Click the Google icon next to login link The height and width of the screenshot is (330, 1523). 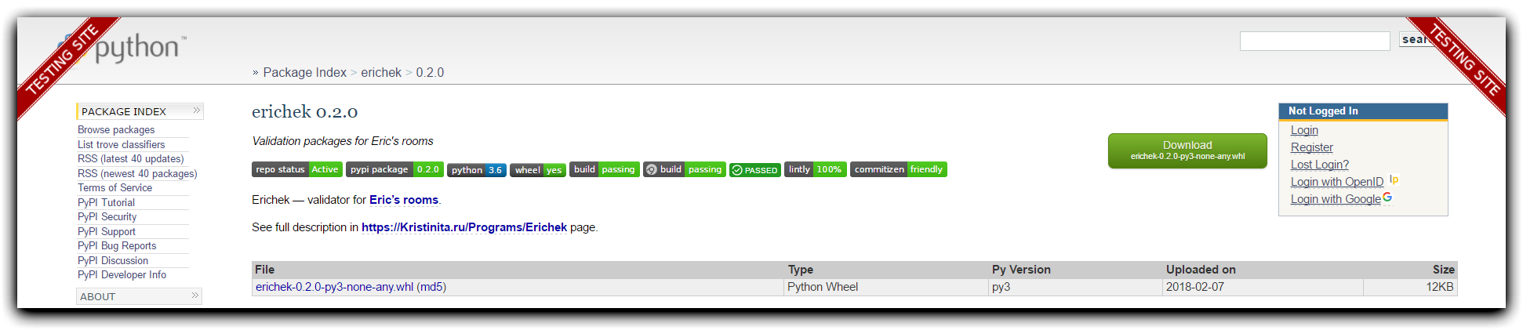[1387, 198]
